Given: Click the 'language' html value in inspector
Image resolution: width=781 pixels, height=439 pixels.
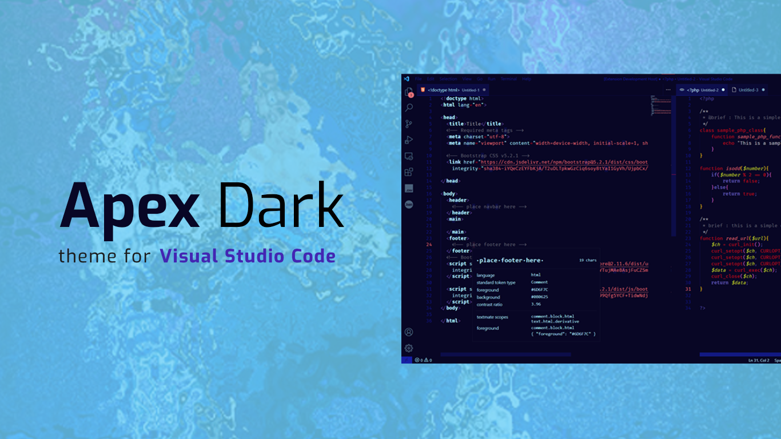Looking at the screenshot, I should click(536, 275).
